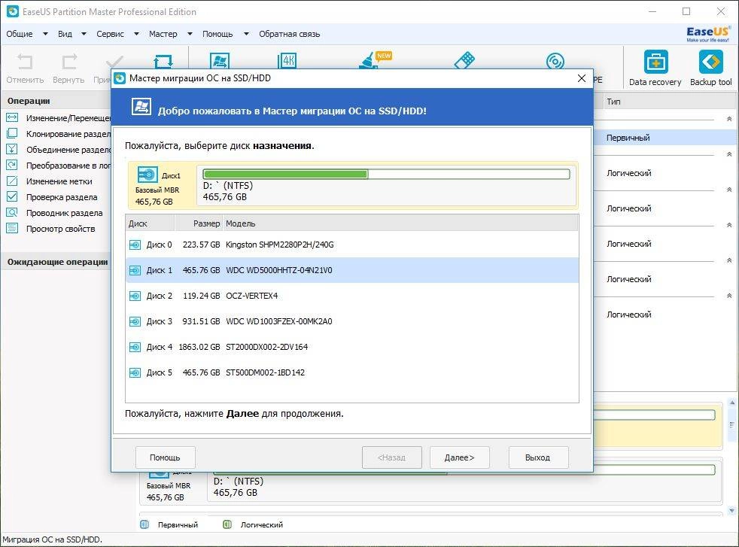This screenshot has height=547, width=739.
Task: Close the migration wizard dialog
Action: pos(582,78)
